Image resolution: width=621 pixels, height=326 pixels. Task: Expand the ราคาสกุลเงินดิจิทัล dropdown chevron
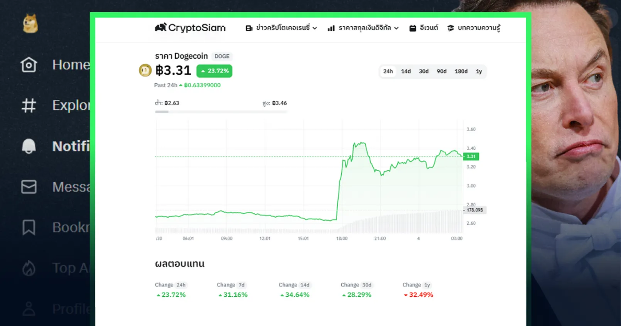click(x=396, y=28)
